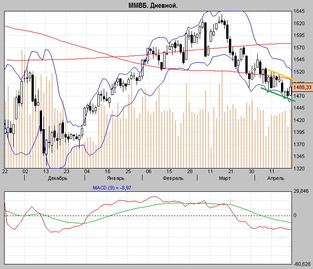Click the 1570 price axis value
The height and width of the screenshot is (269, 313).
coord(299,47)
